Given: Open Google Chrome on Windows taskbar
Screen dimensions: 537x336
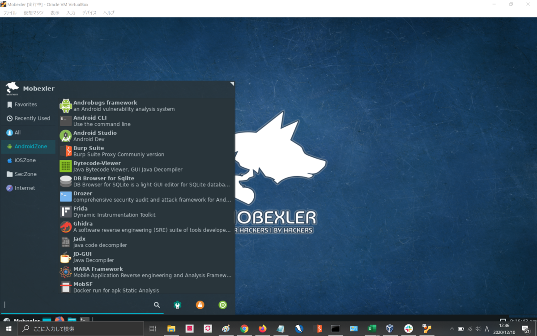Looking at the screenshot, I should tap(244, 329).
